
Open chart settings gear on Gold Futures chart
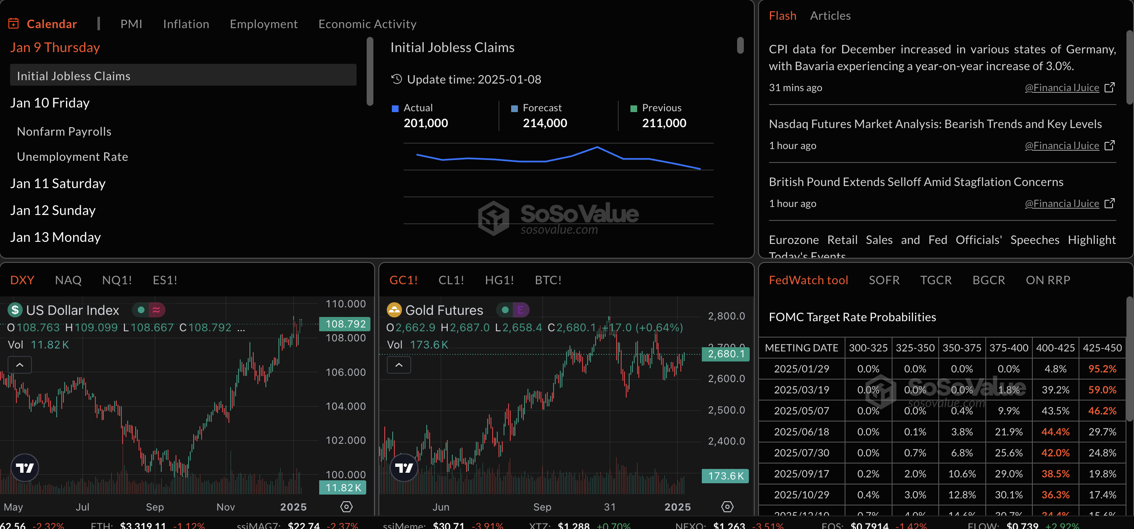point(727,507)
